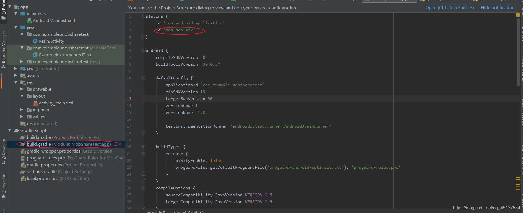Click applicationId "com.example.mobsharetest" value
The height and width of the screenshot is (213, 523).
pyautogui.click(x=232, y=85)
